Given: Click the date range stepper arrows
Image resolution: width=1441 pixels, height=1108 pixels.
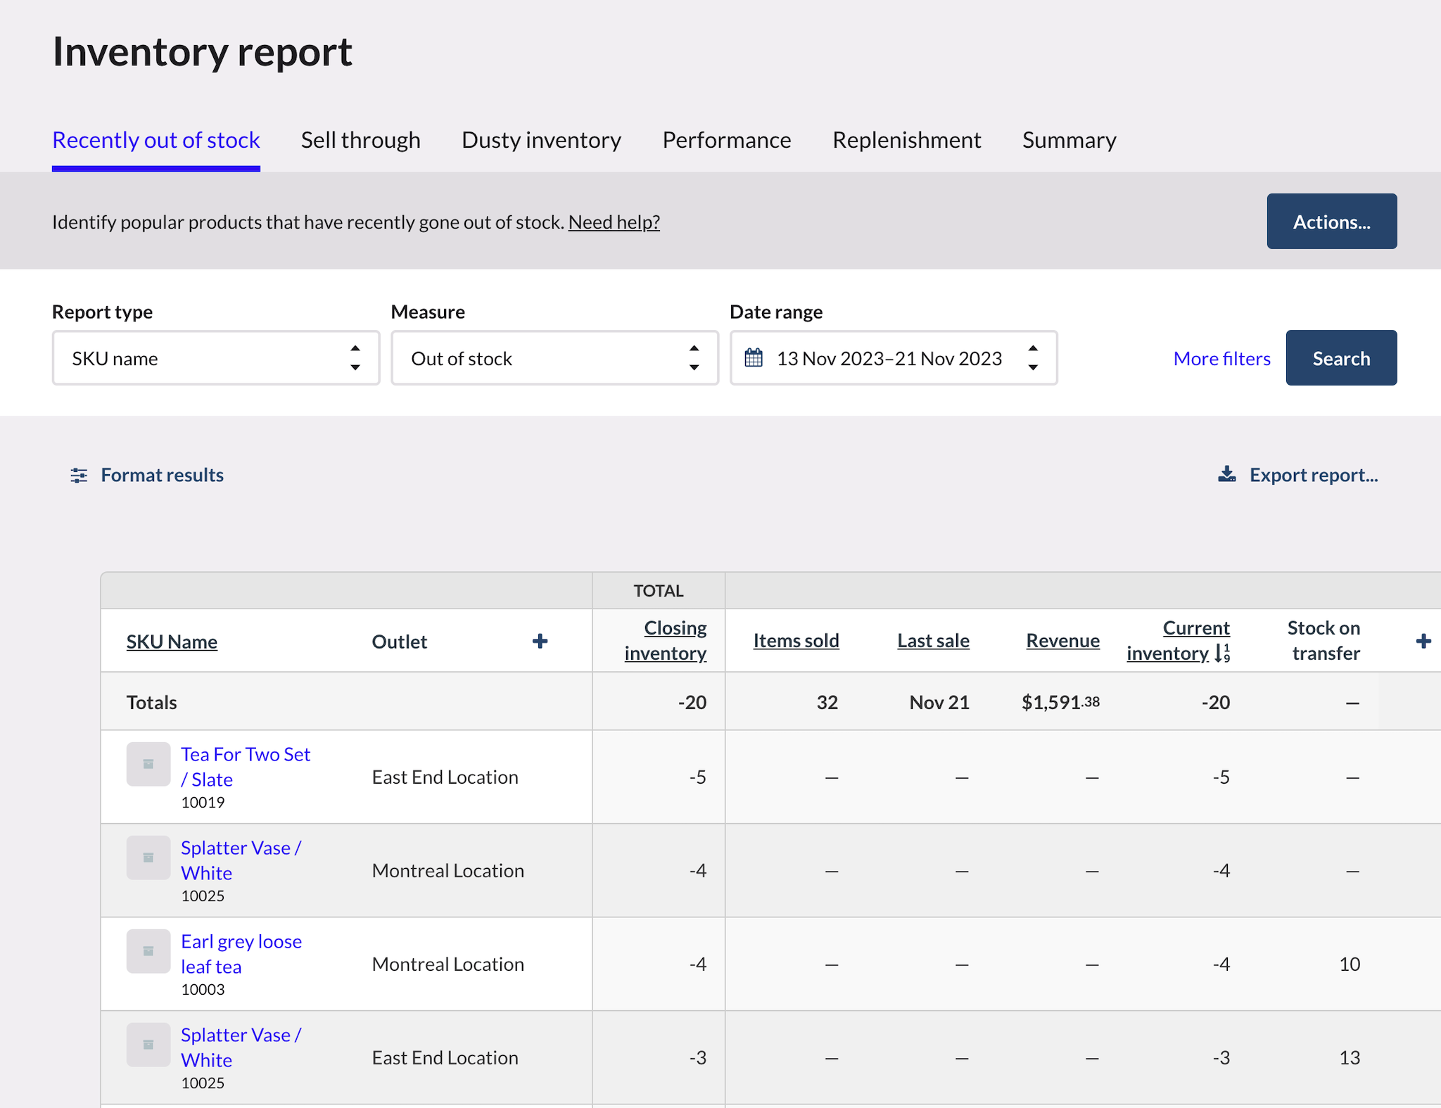Looking at the screenshot, I should click(x=1032, y=358).
